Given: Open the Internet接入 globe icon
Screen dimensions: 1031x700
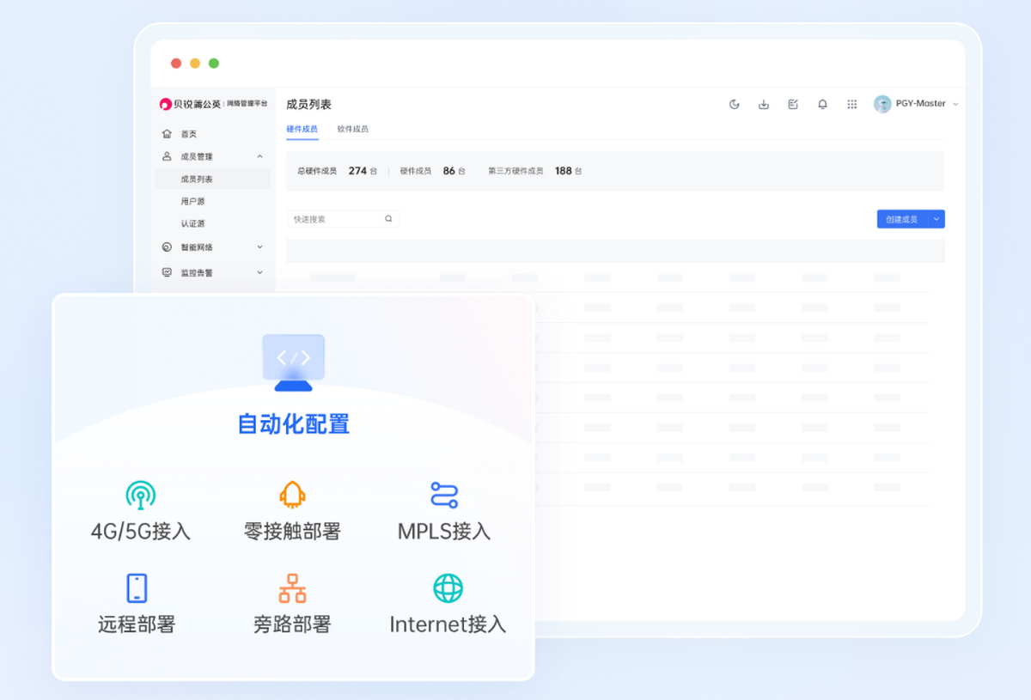Looking at the screenshot, I should pos(447,588).
